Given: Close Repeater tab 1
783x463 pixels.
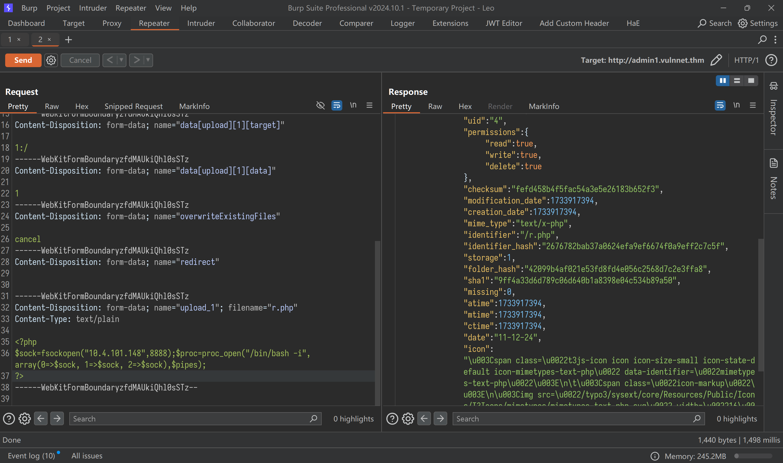Looking at the screenshot, I should (19, 40).
